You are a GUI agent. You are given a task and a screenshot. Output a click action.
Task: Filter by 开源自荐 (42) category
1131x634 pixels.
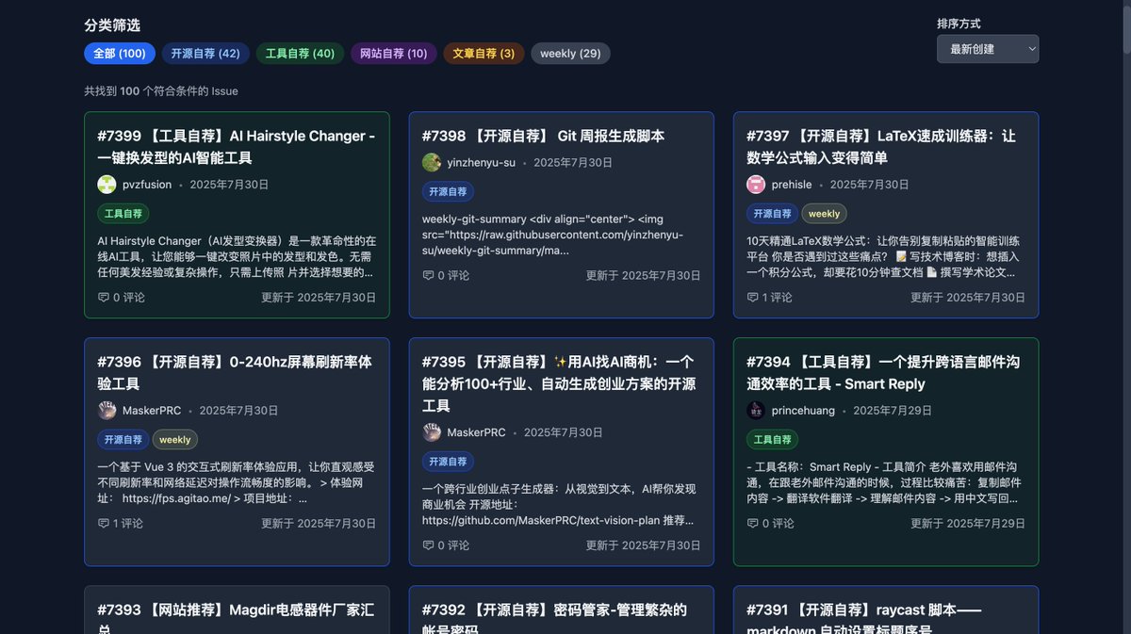click(x=205, y=54)
